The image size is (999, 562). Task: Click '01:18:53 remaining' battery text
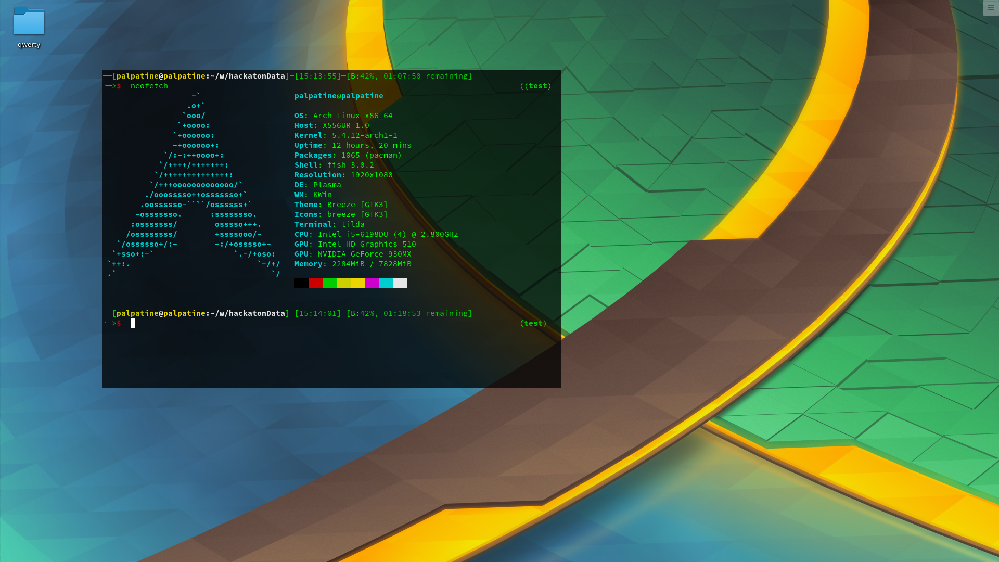click(x=426, y=313)
